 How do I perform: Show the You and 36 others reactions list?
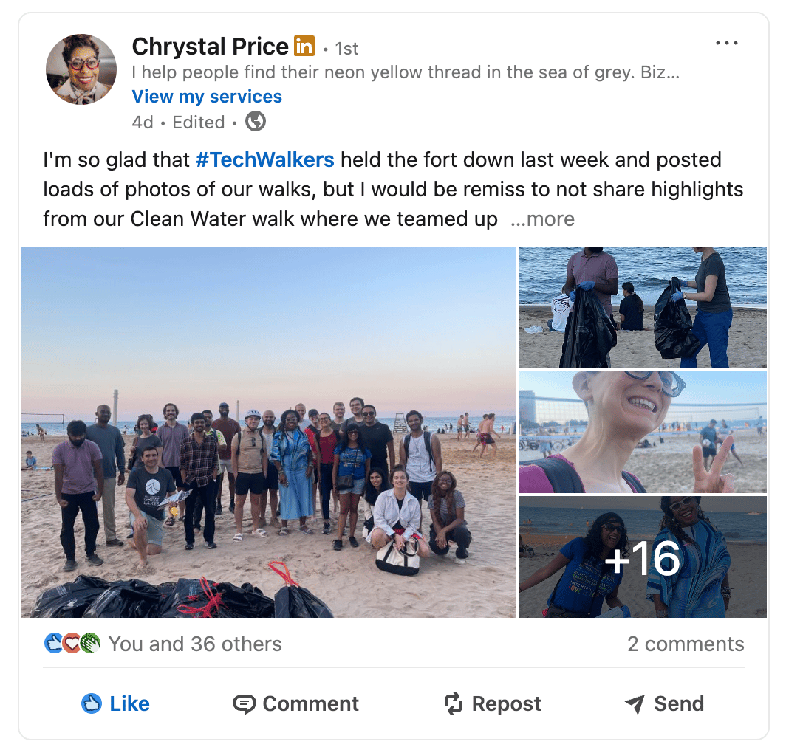click(195, 644)
